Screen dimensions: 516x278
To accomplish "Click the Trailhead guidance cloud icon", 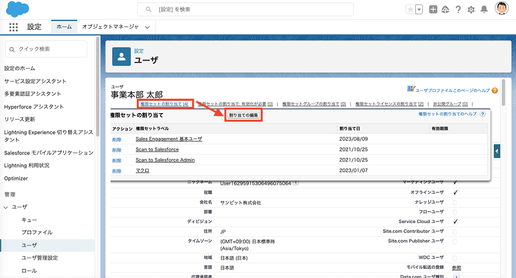I will [x=445, y=9].
